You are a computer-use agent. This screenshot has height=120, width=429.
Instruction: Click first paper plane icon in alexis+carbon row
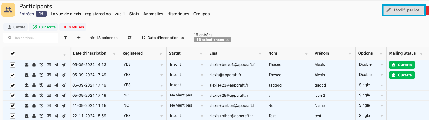(56, 106)
